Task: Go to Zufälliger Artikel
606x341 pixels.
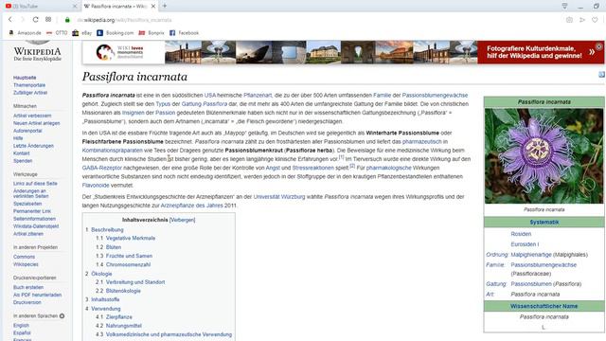Action: 30,93
